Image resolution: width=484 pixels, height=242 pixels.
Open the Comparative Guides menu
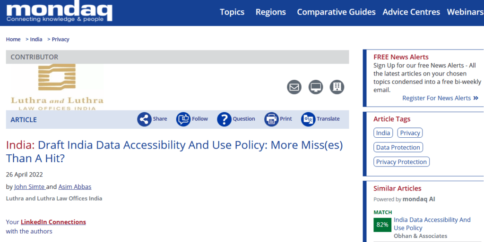(336, 12)
